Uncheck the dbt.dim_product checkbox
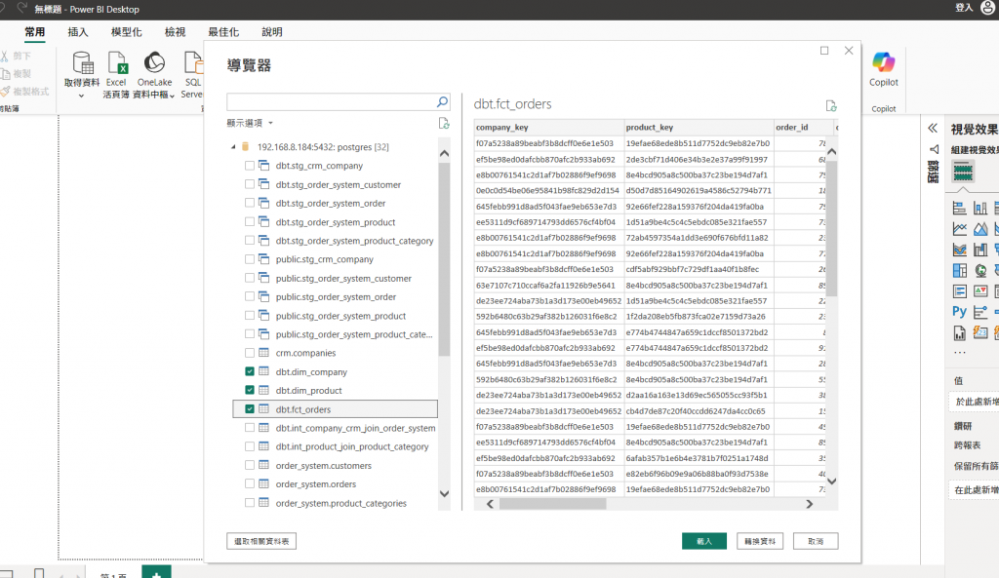Viewport: 999px width, 578px height. click(250, 390)
